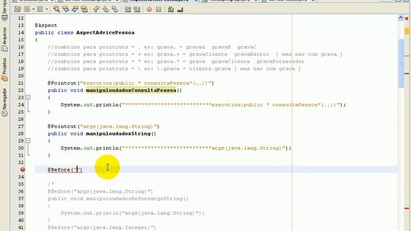Open the Forward history dropdown arrow
Viewport: 411px width, 231px height.
pyautogui.click(x=47, y=10)
